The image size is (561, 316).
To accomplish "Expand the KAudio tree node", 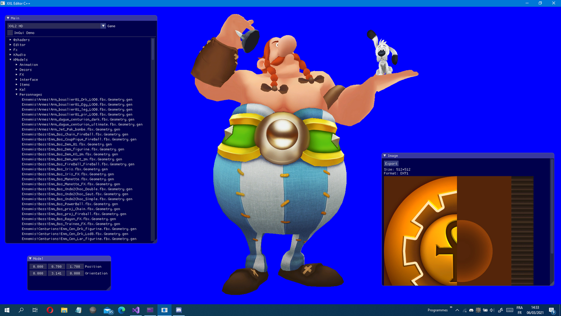I will click(11, 54).
